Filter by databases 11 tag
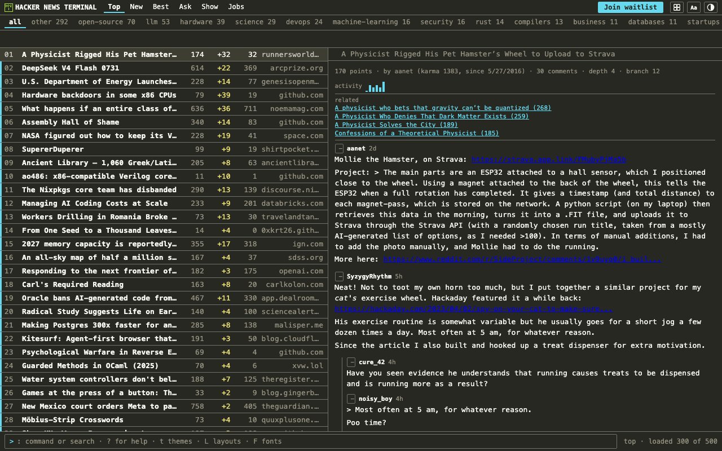This screenshot has width=722, height=451. (653, 22)
